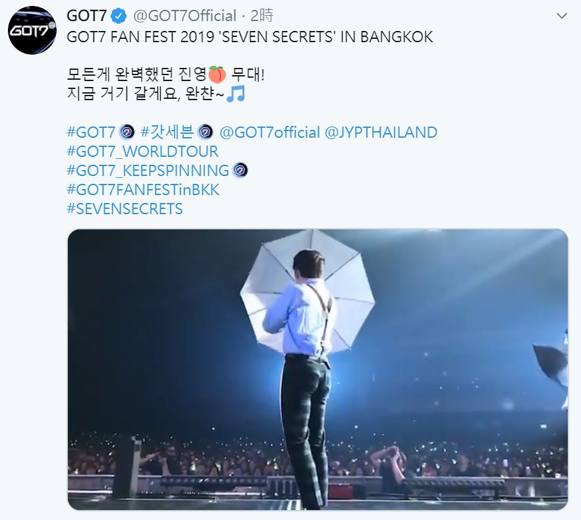Screen dimensions: 581x520
Task: Click the GOT7 logo emoji after #GOT7
Action: coord(127,132)
